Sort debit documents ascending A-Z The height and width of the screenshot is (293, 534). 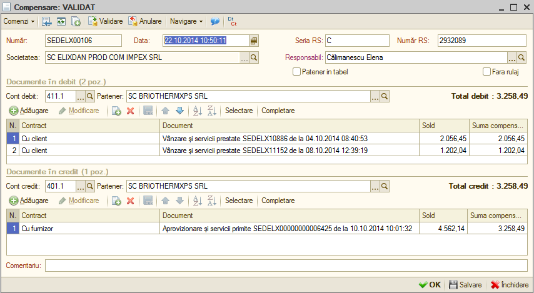[x=198, y=111]
